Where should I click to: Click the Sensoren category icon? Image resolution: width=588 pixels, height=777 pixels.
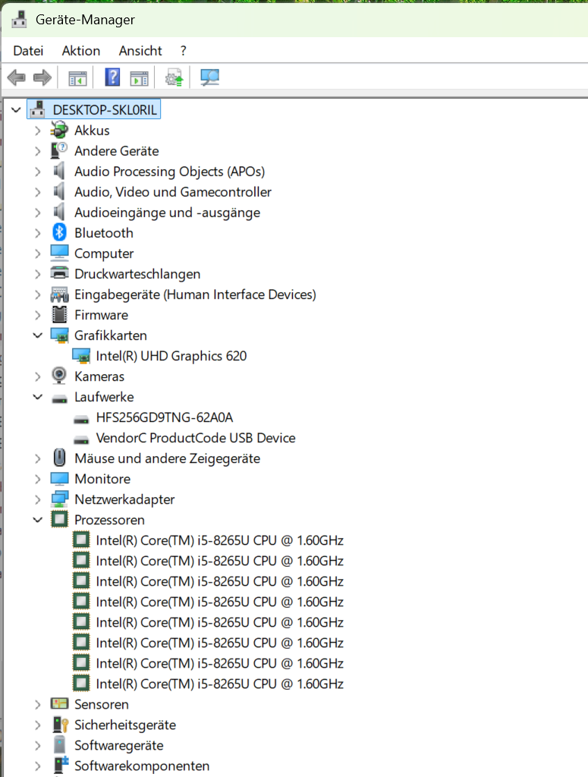coord(59,703)
